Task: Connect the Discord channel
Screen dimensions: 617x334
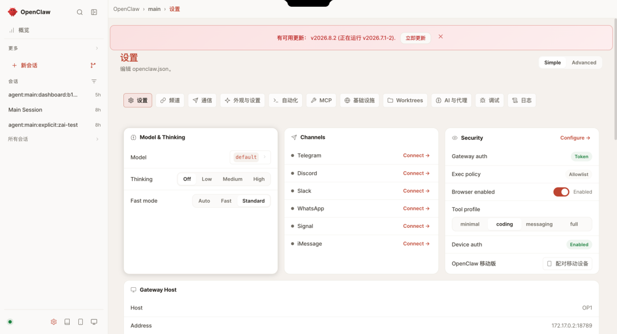Action: coord(416,173)
